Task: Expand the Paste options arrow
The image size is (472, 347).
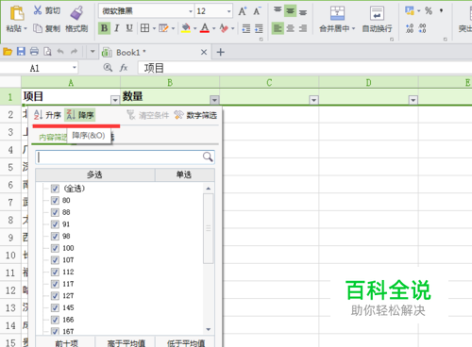Action: click(25, 28)
